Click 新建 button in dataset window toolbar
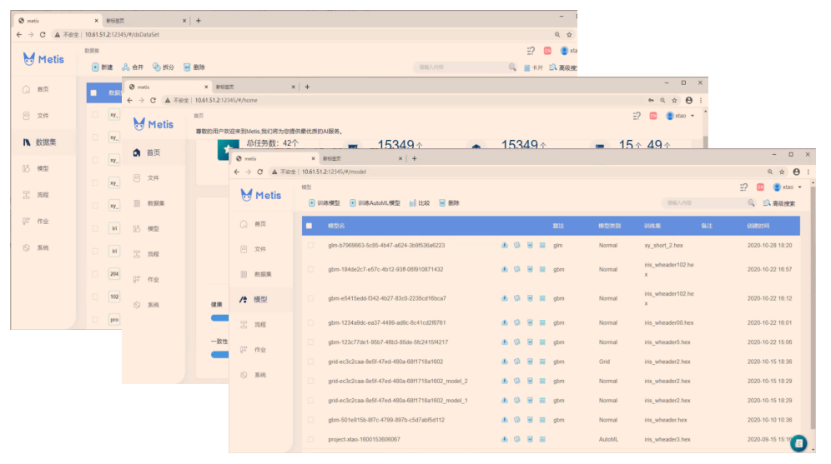831x464 pixels. (x=103, y=67)
